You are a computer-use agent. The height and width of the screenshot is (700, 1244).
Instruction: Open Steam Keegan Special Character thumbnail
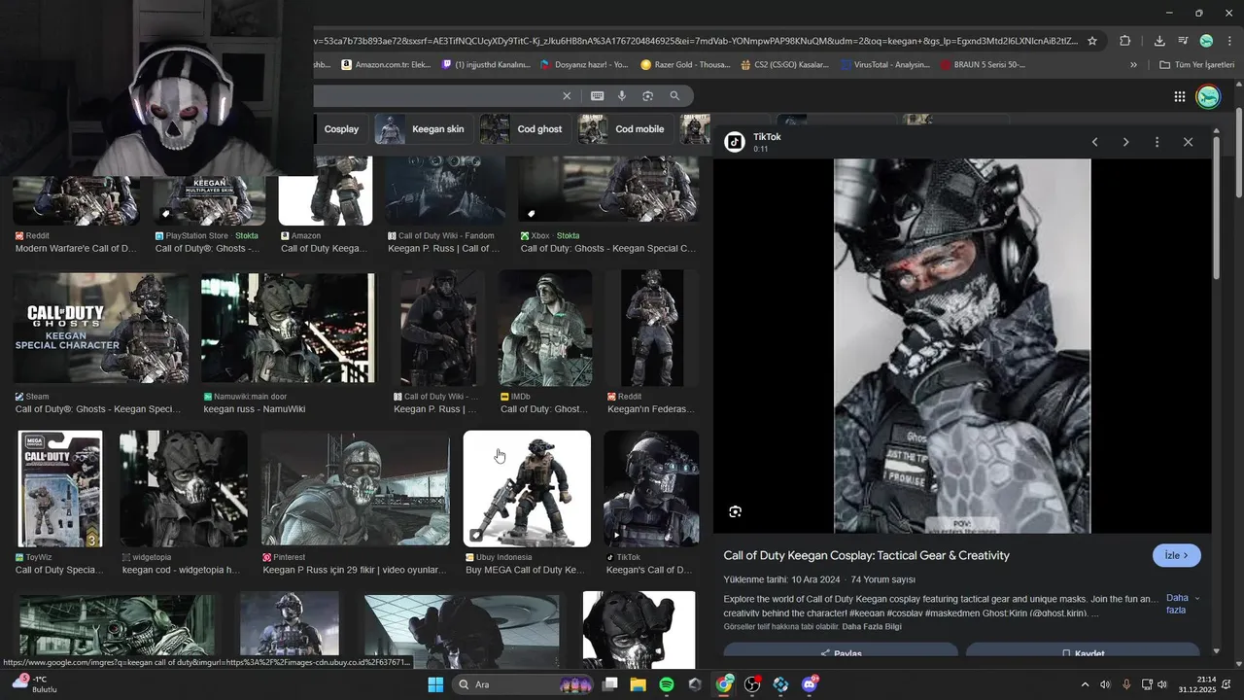[101, 328]
